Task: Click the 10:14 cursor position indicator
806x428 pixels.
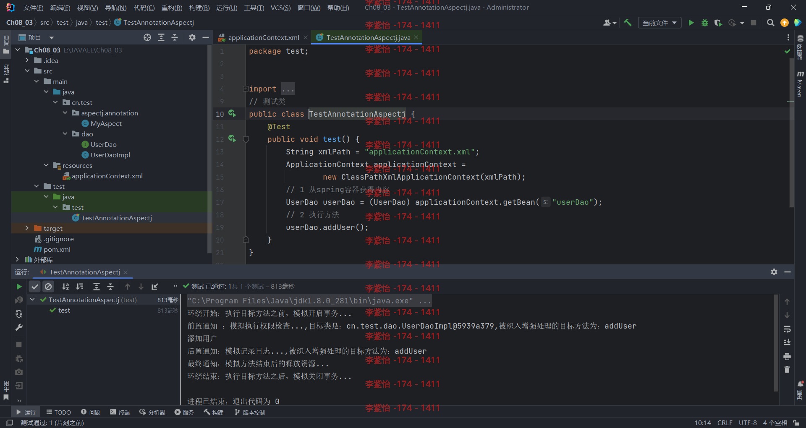Action: [702, 423]
